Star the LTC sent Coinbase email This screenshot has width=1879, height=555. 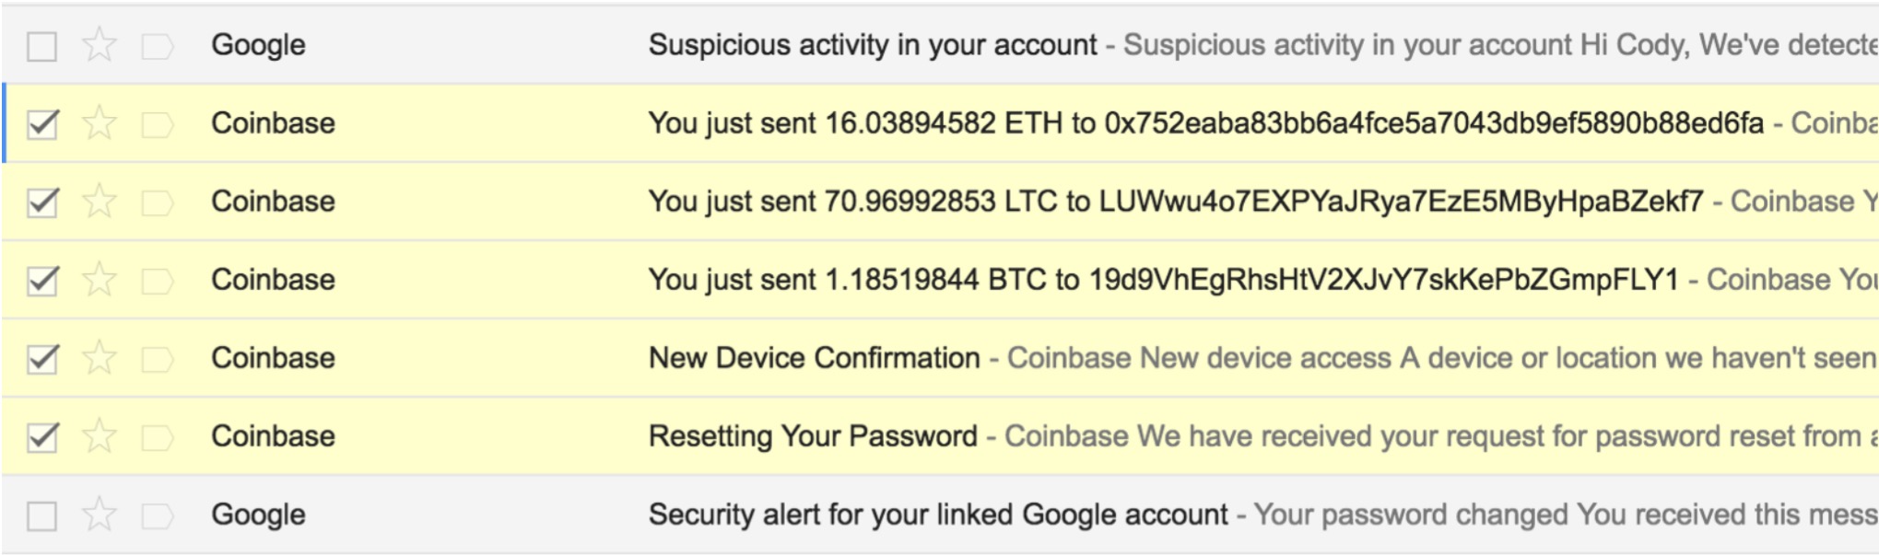click(x=99, y=202)
